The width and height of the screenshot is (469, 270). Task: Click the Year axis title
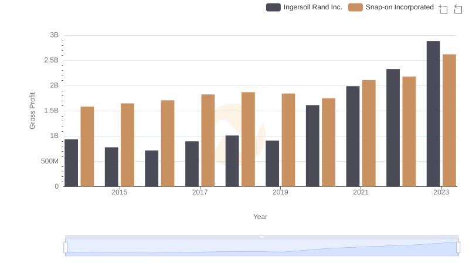pyautogui.click(x=260, y=217)
